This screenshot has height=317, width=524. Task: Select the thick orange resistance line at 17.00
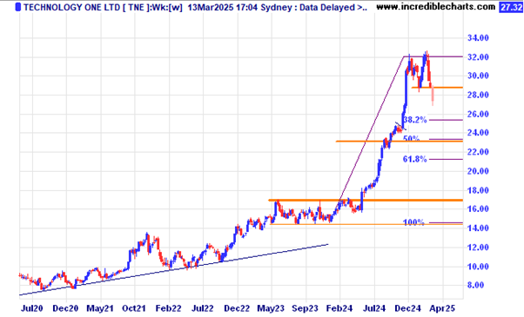tap(366, 201)
